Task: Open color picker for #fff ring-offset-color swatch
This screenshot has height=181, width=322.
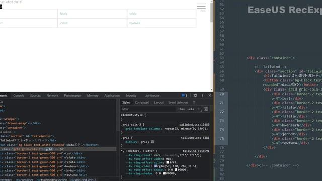Action: (x=168, y=162)
